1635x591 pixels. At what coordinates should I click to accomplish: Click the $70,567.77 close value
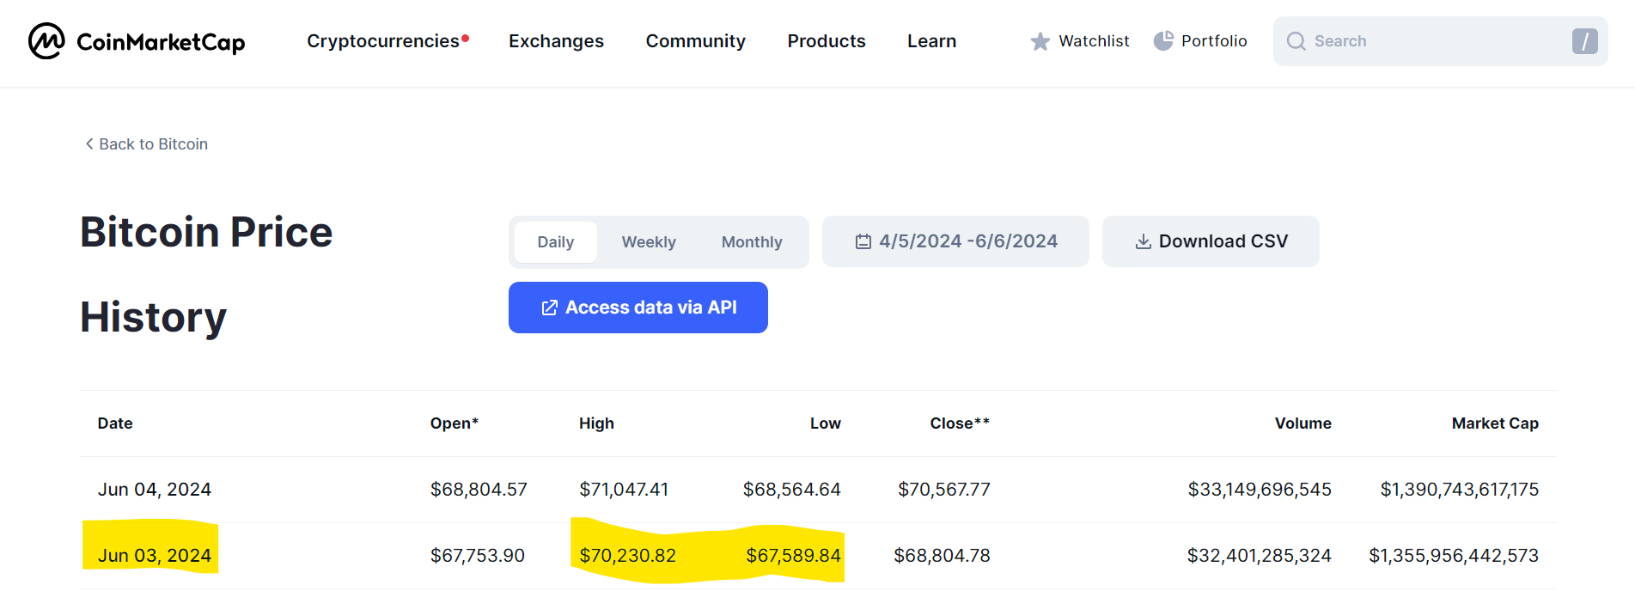(944, 490)
